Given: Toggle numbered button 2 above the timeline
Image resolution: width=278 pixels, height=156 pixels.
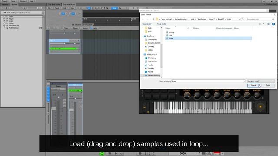Looking at the screenshot, I should tap(63, 13).
